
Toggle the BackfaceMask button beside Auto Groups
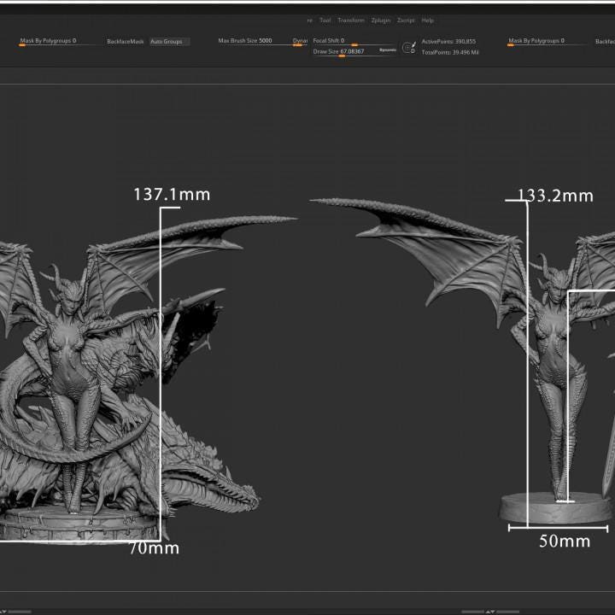coord(126,42)
